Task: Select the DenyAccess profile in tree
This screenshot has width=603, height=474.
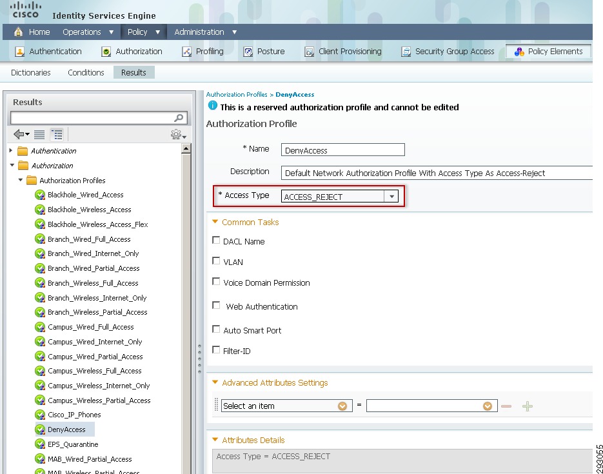Action: tap(66, 430)
